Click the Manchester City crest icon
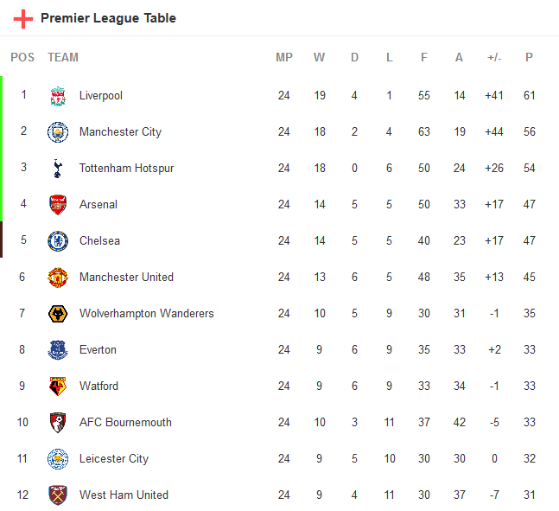The image size is (559, 511). [x=58, y=132]
